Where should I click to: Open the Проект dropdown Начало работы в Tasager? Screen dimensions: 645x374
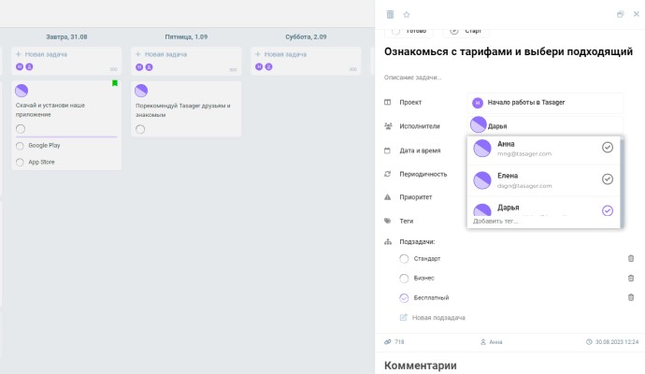(544, 102)
